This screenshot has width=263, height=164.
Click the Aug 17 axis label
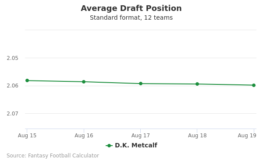(141, 136)
